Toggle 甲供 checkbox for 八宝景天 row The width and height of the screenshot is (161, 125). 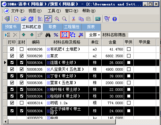tap(129, 69)
